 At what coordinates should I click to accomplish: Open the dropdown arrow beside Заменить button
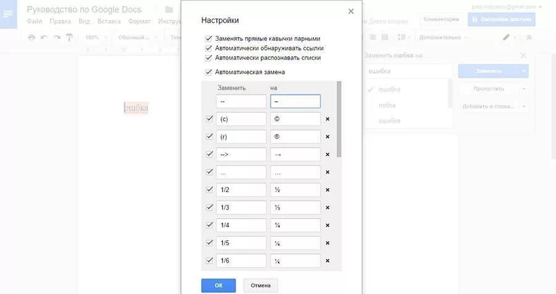tap(524, 71)
